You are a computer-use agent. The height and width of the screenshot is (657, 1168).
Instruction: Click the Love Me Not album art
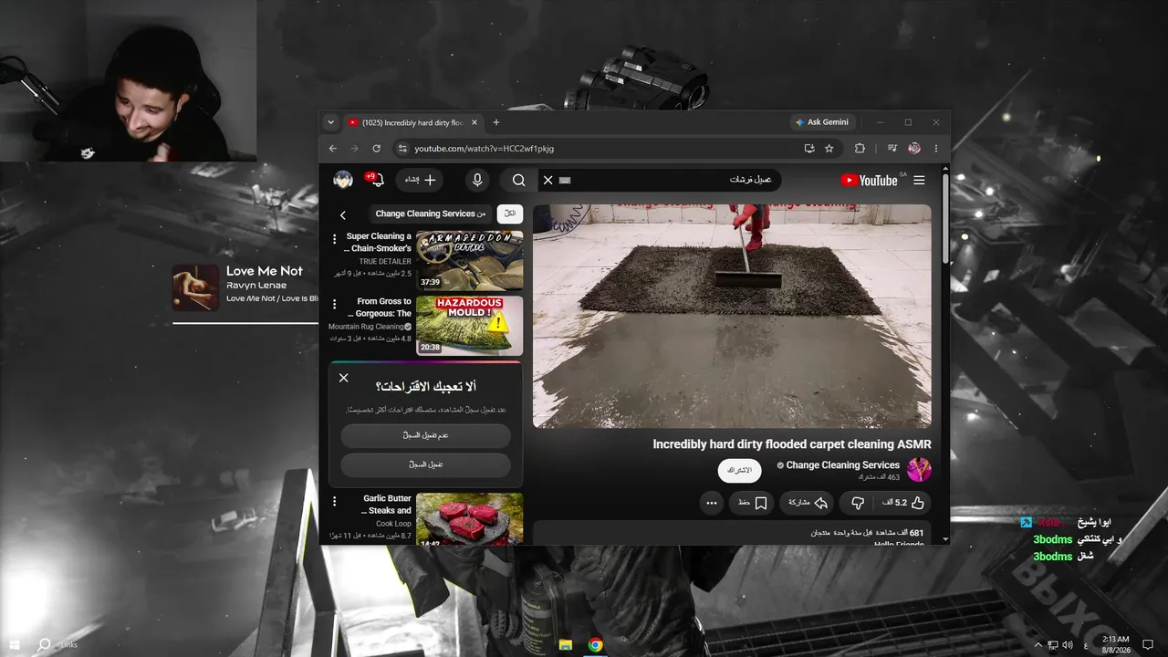196,287
